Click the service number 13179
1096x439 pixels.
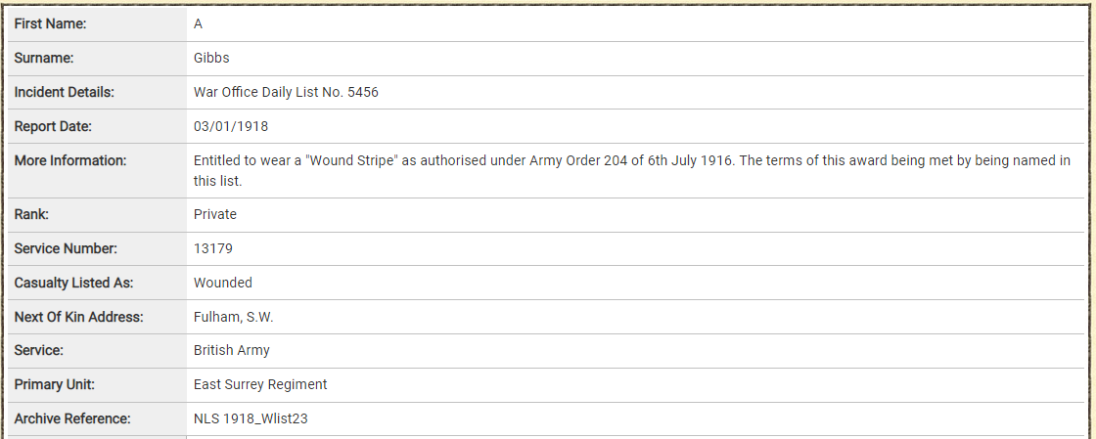(x=212, y=248)
